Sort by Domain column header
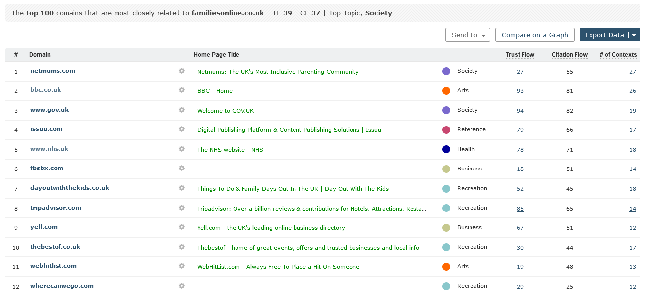The image size is (648, 296). [x=40, y=55]
